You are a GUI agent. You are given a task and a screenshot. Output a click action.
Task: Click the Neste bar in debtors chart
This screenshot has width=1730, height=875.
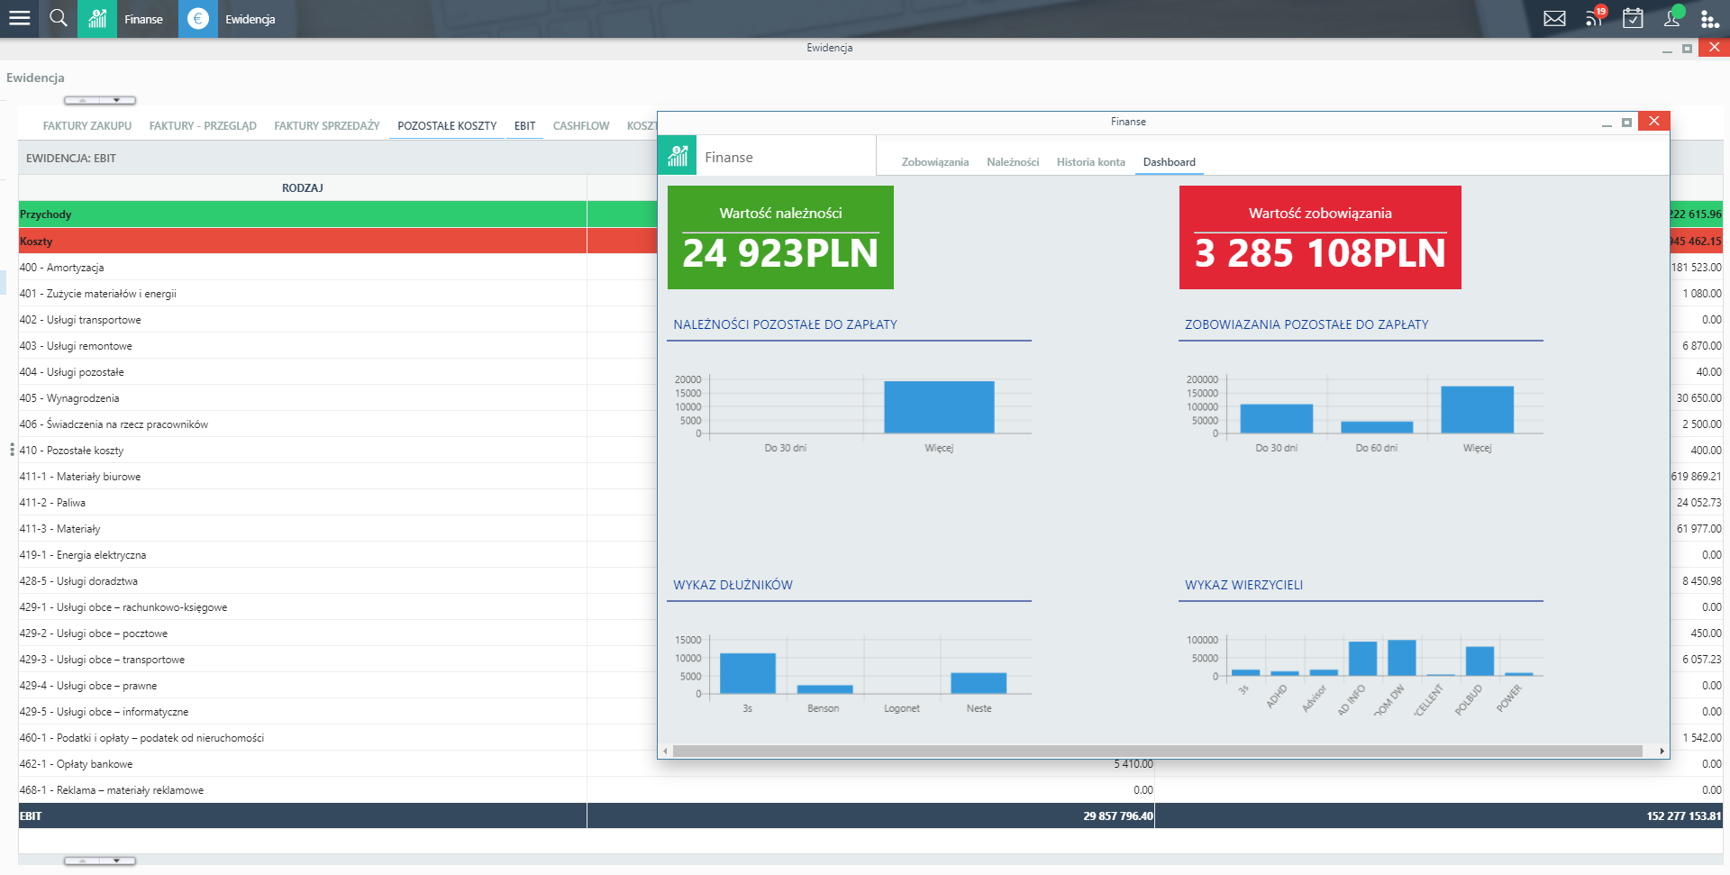[979, 683]
